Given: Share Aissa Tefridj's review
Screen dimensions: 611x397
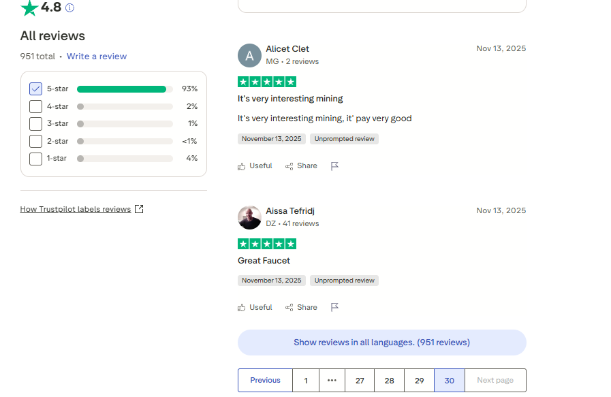Looking at the screenshot, I should (x=301, y=308).
